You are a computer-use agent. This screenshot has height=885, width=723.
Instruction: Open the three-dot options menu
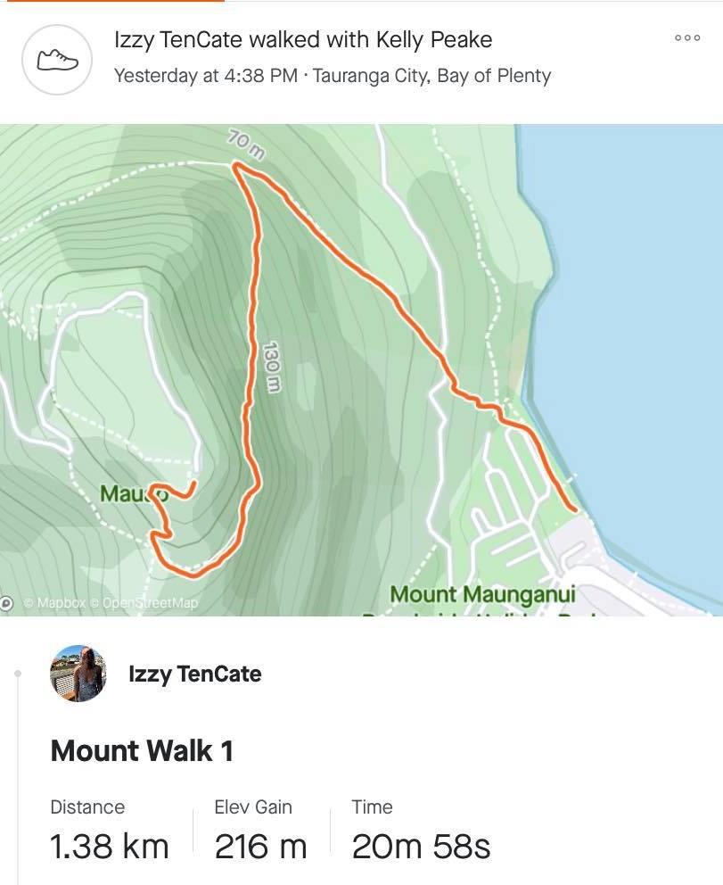687,38
